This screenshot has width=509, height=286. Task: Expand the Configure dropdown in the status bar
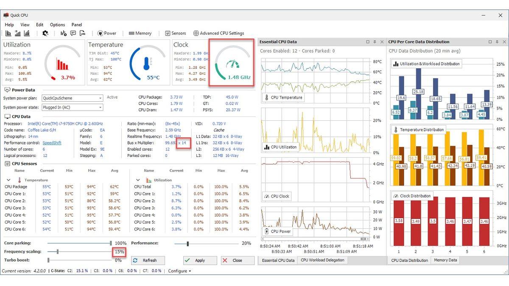177,271
